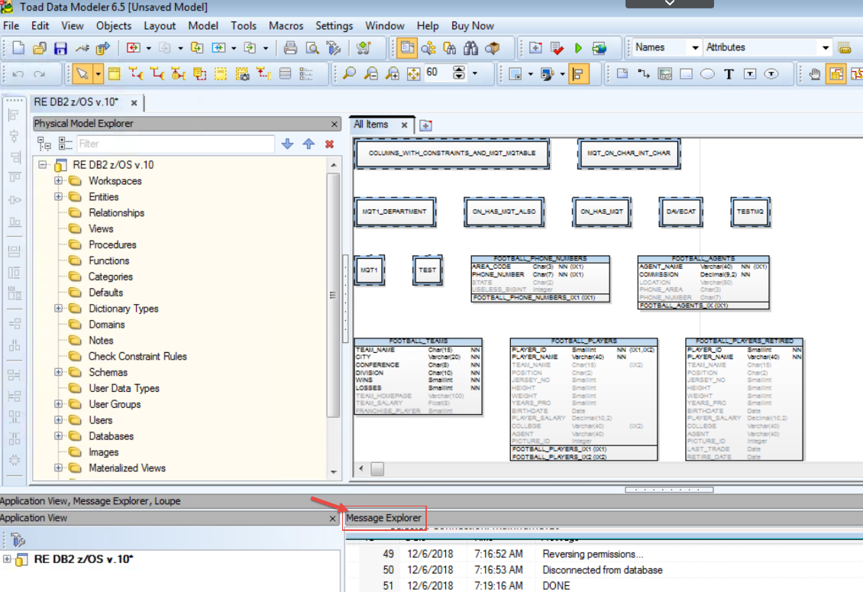Viewport: 863px width, 592px height.
Task: Click the camera snapshot tool icon
Action: point(242,74)
